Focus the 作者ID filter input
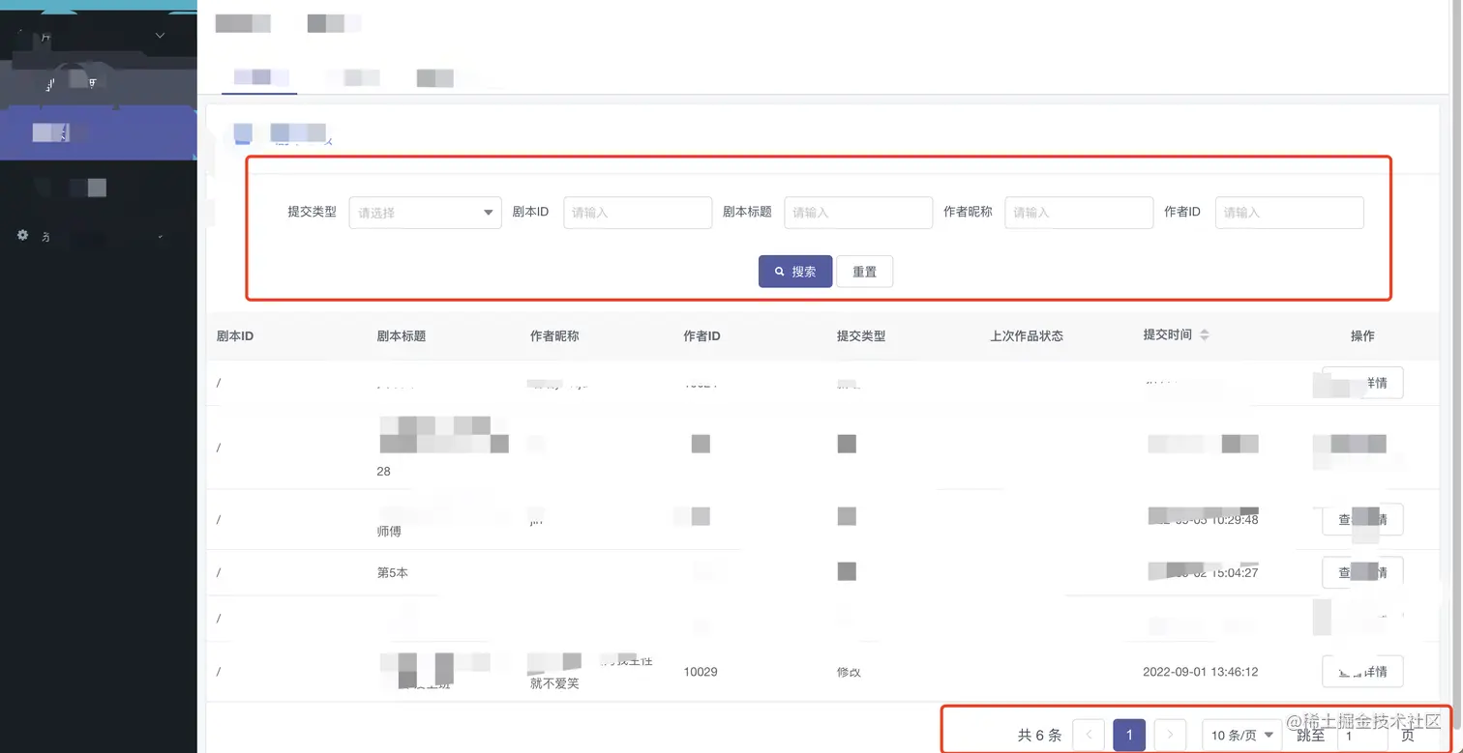Image resolution: width=1463 pixels, height=753 pixels. (x=1290, y=213)
